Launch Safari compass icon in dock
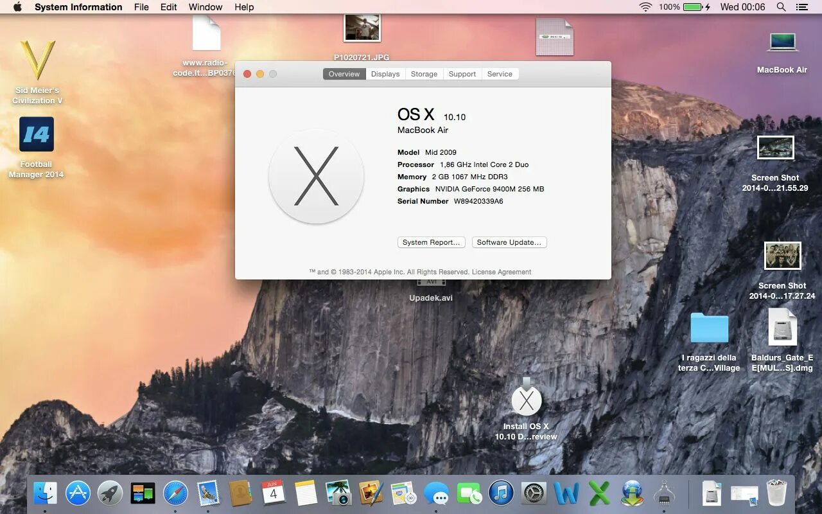The height and width of the screenshot is (514, 822). point(175,493)
